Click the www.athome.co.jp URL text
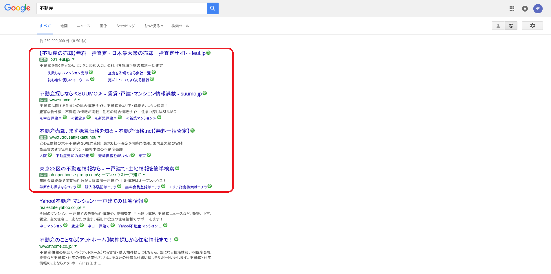The image size is (551, 274). point(56,247)
